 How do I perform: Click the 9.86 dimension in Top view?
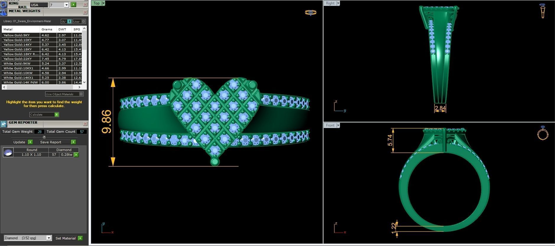106,122
